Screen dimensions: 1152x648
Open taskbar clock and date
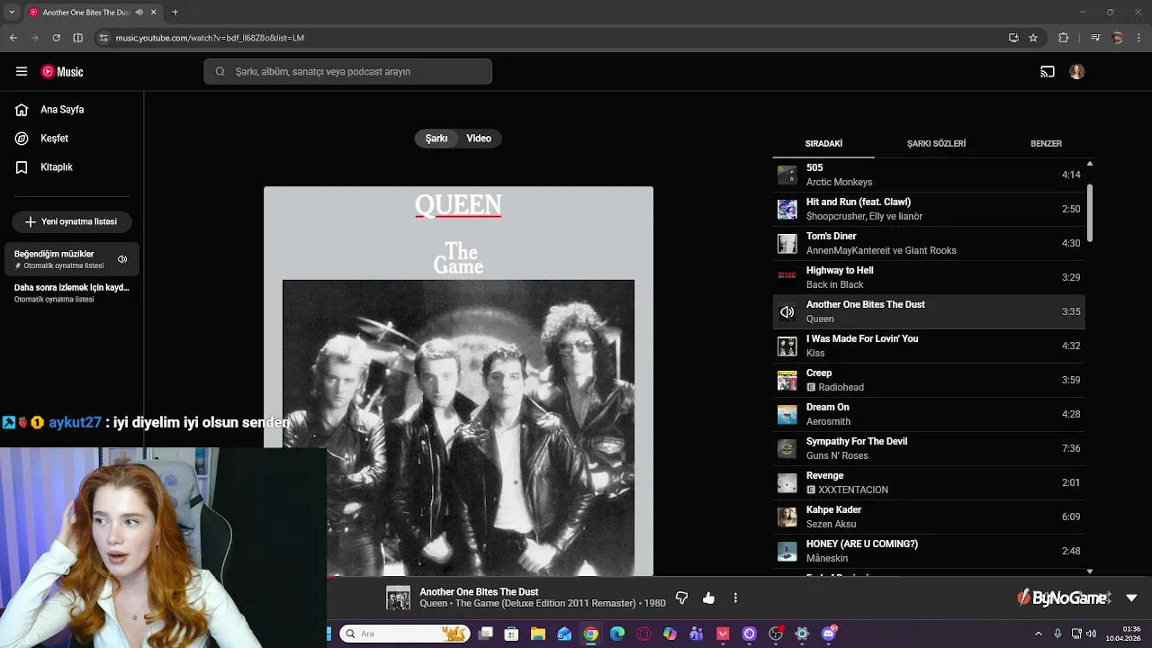pyautogui.click(x=1124, y=634)
